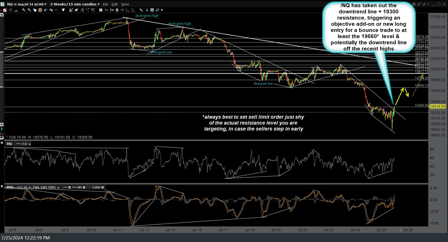Redo the last chart action

51,10
